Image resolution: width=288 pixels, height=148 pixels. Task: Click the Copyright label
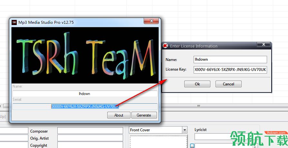(39, 145)
